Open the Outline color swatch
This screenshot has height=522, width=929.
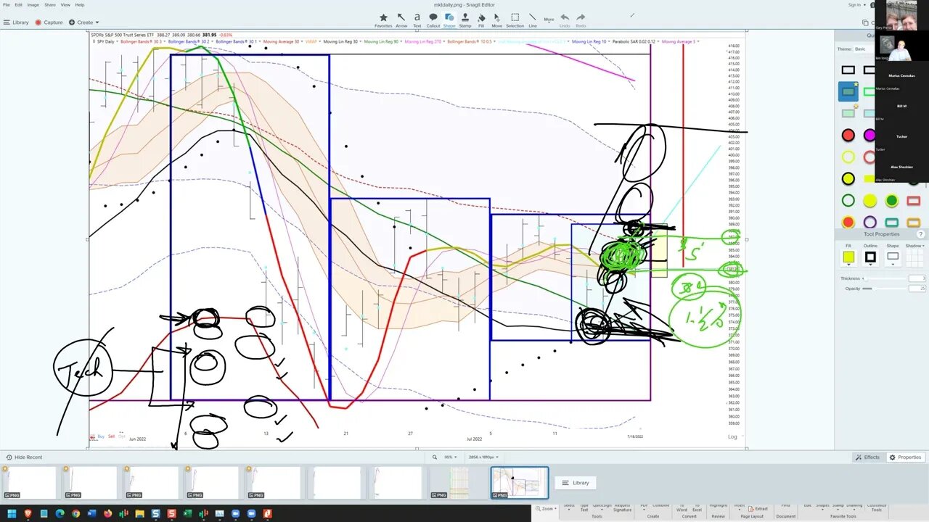870,257
